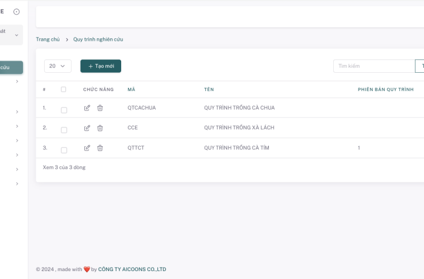Open editor for QTTCT row
The image size is (424, 279).
pyautogui.click(x=87, y=148)
